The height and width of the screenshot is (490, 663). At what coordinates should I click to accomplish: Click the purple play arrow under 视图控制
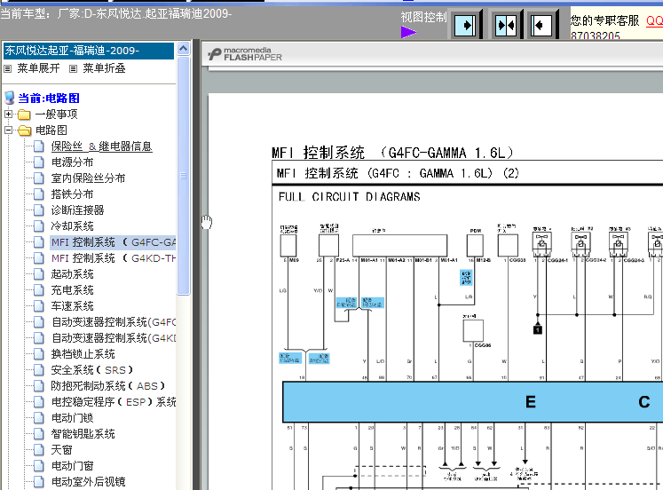(x=408, y=32)
